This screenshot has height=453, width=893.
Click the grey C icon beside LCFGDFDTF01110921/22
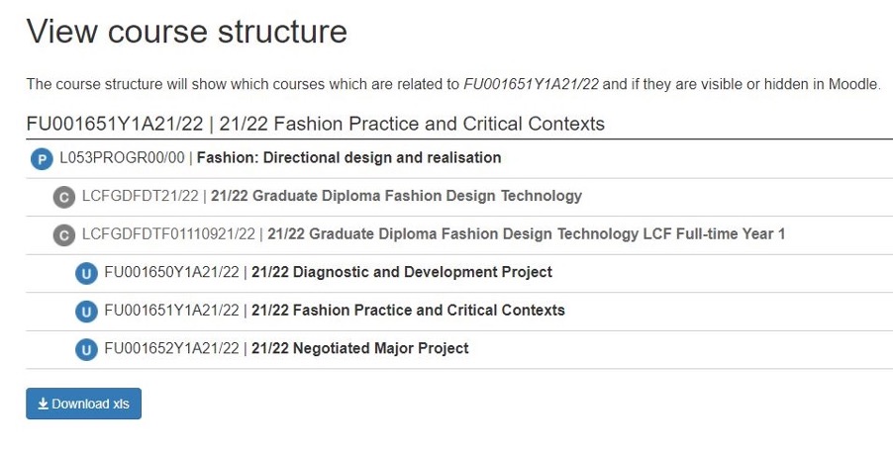(63, 235)
